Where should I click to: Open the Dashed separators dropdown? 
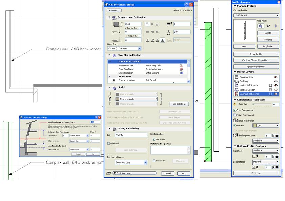[x=265, y=162]
